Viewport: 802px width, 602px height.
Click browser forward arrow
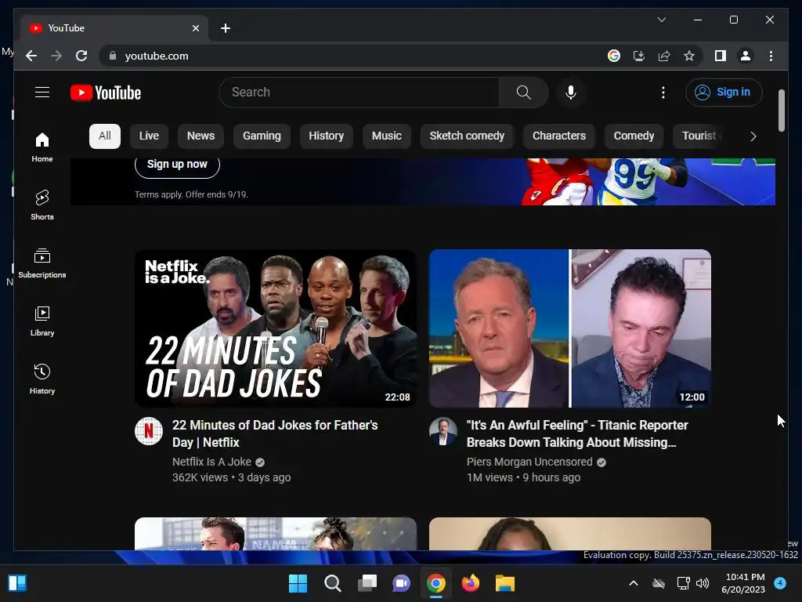56,56
